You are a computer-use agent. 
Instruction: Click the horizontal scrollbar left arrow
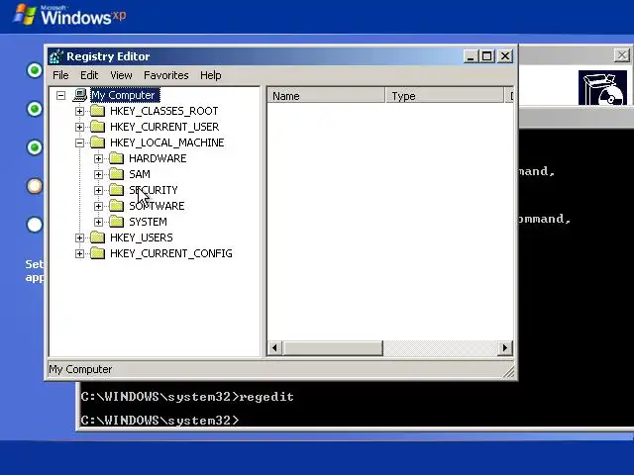coord(275,347)
